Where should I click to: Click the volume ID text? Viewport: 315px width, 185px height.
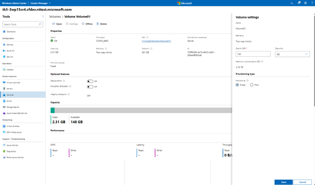tap(201, 54)
